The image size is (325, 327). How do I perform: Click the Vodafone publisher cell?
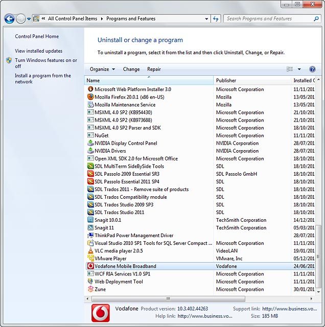(x=226, y=266)
